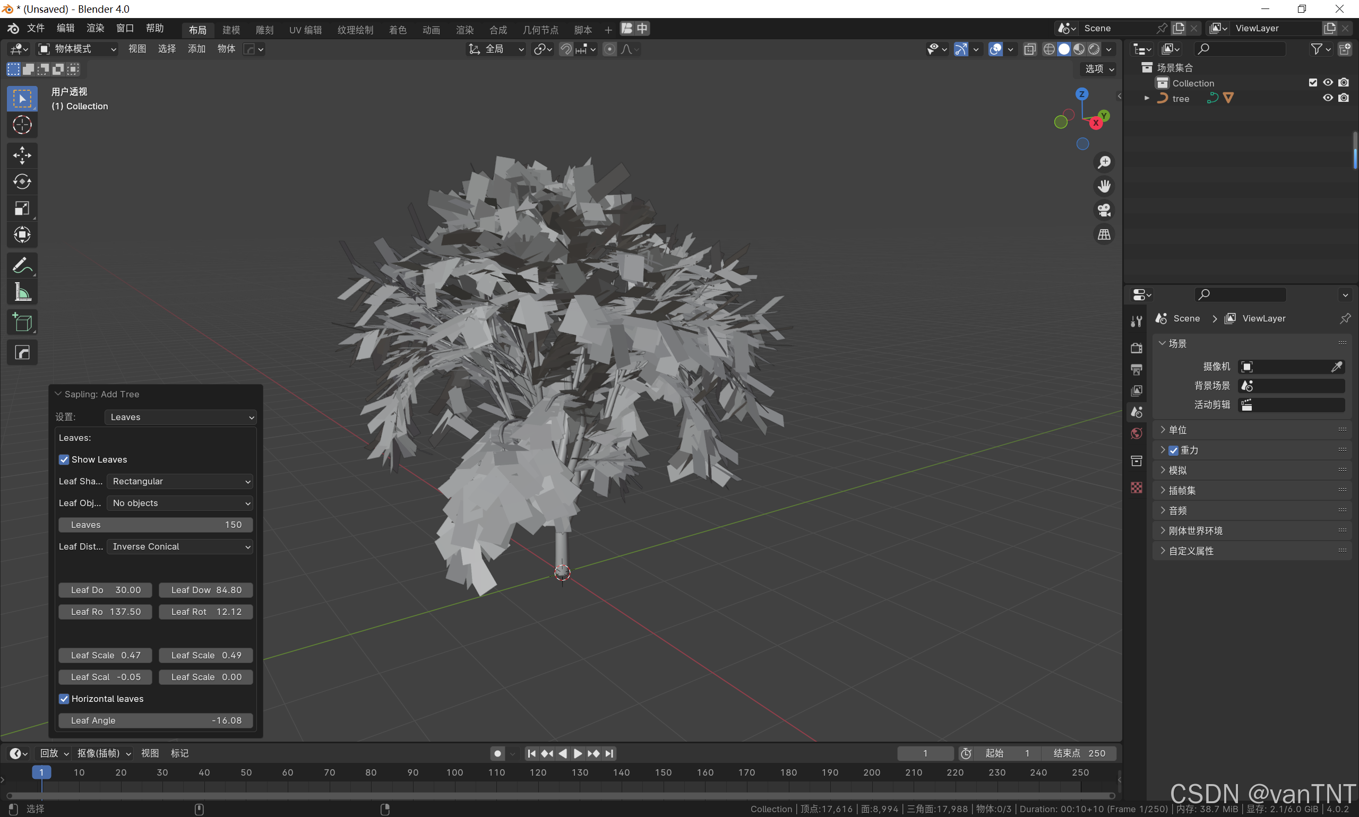
Task: Activate the Measure ruler tool
Action: click(x=22, y=292)
